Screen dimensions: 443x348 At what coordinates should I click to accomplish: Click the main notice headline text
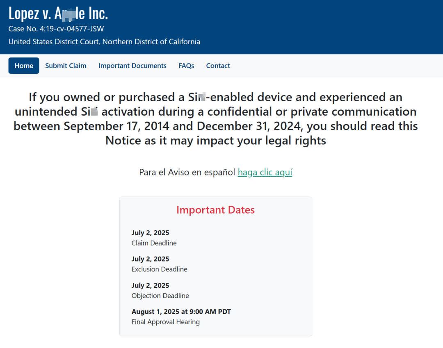click(216, 119)
